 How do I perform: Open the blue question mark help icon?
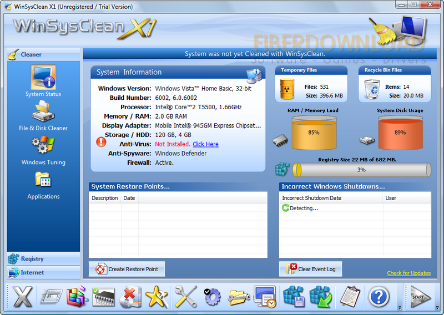coord(379,297)
